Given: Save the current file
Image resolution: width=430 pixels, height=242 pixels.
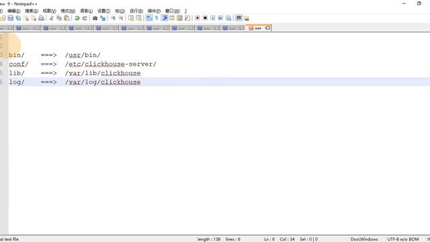Looking at the screenshot, I should coord(11,18).
